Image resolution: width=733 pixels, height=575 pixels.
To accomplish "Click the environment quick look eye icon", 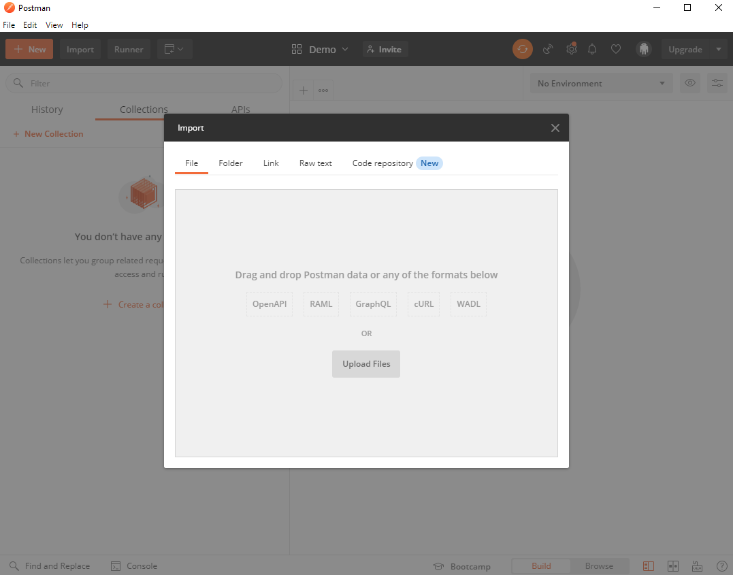I will click(x=689, y=83).
